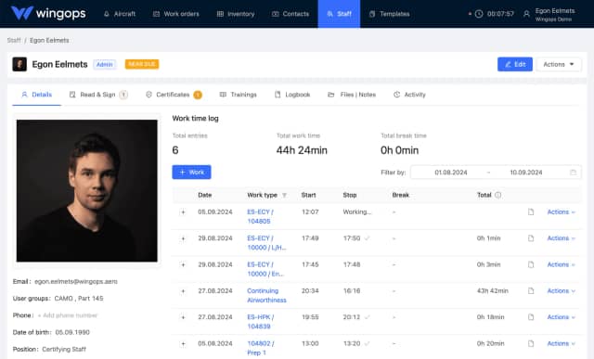Add a new Work entry
Screen dimensions: 594x359
click(191, 173)
